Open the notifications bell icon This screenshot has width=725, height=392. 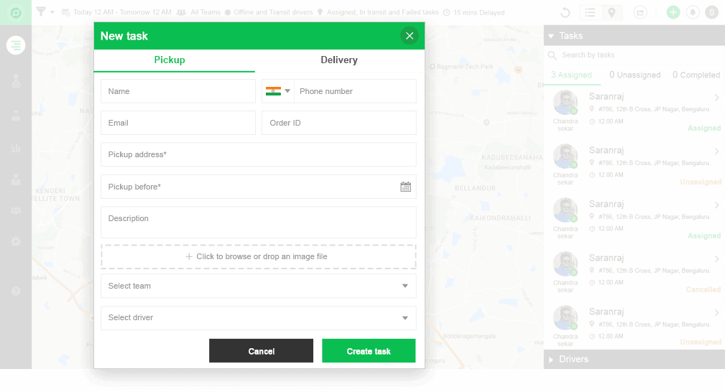(x=693, y=12)
